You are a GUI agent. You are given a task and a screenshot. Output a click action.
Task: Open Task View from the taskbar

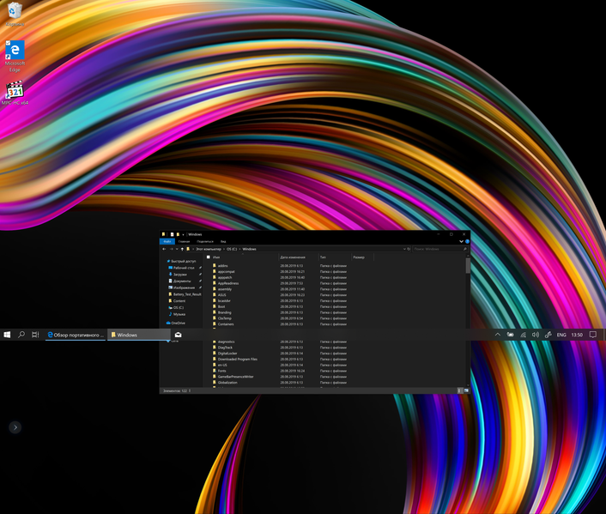[x=35, y=335]
